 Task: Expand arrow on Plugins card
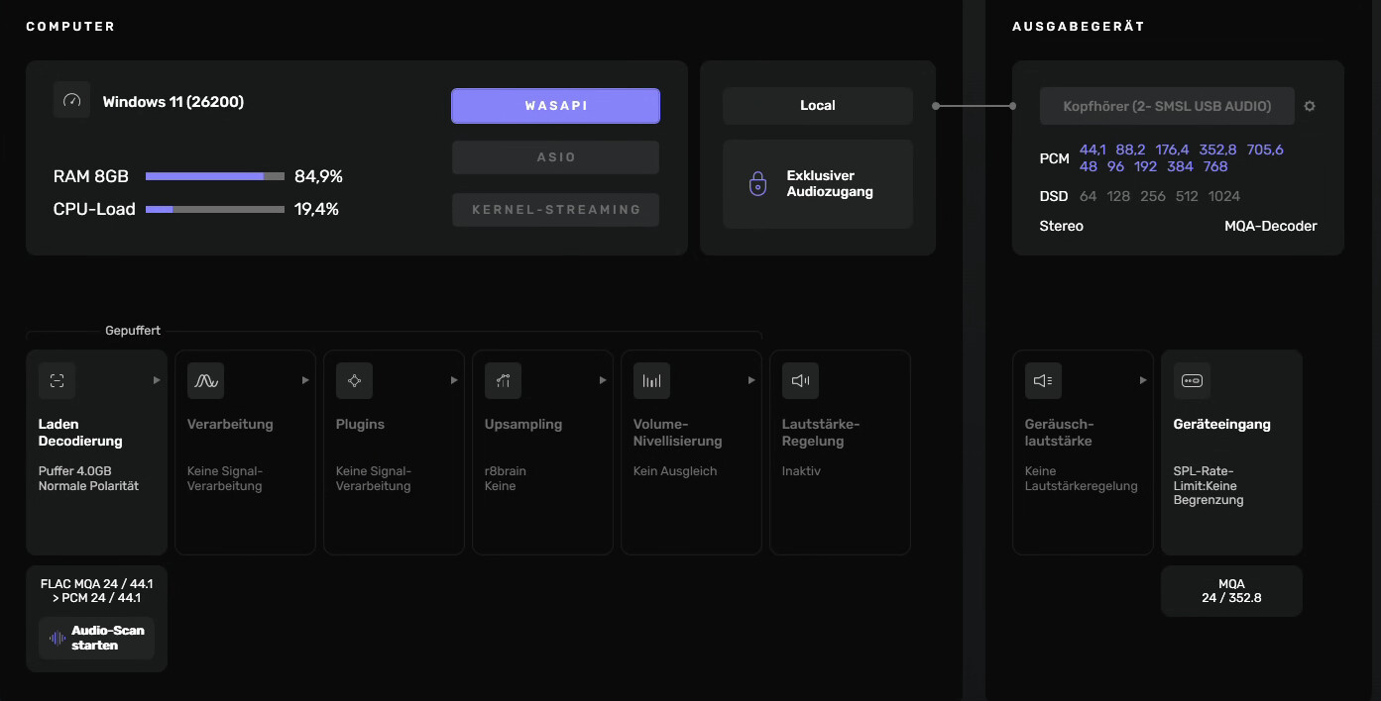(454, 380)
